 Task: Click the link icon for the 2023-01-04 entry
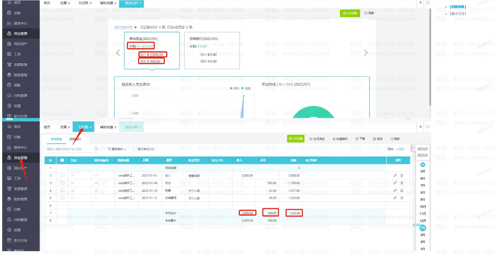(395, 183)
